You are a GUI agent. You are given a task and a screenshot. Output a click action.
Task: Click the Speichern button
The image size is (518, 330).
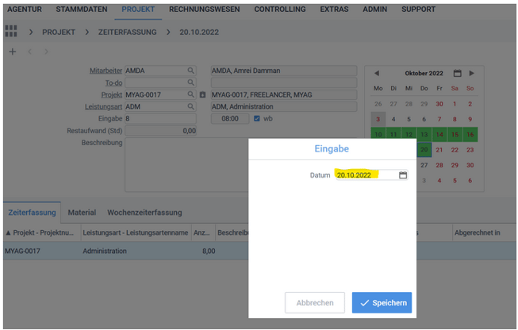[x=382, y=302]
